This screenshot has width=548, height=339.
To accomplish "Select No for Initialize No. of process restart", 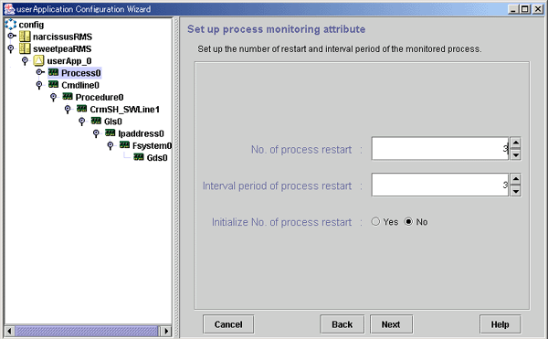I will [x=408, y=221].
